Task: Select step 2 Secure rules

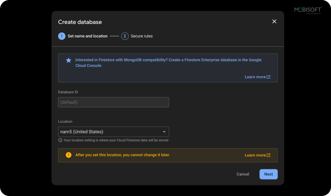Action: [137, 36]
